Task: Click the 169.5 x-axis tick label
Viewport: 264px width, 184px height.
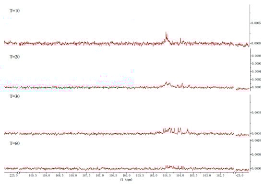Action: [33, 175]
